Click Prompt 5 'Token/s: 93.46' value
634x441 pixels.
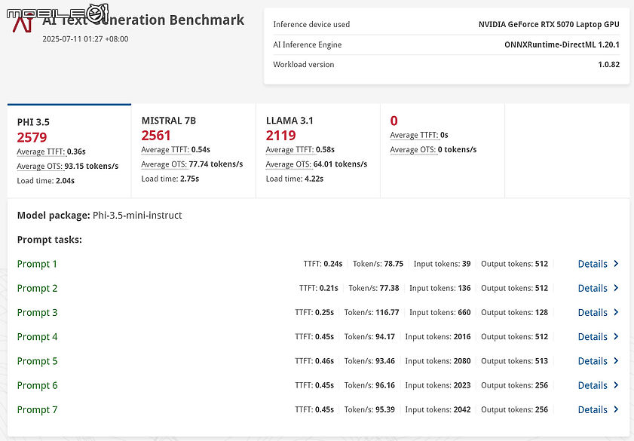click(x=369, y=361)
